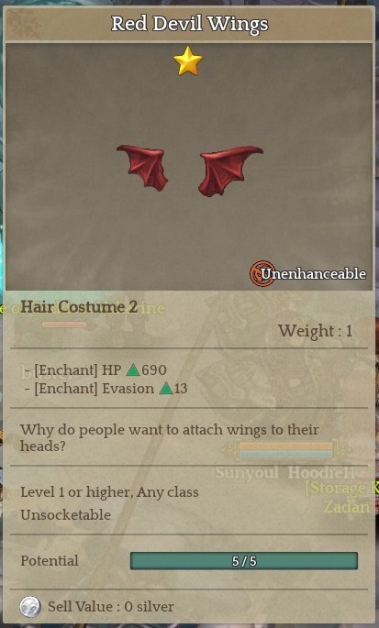Click the item description about wings
Viewport: 379px width, 628px height.
[169, 437]
